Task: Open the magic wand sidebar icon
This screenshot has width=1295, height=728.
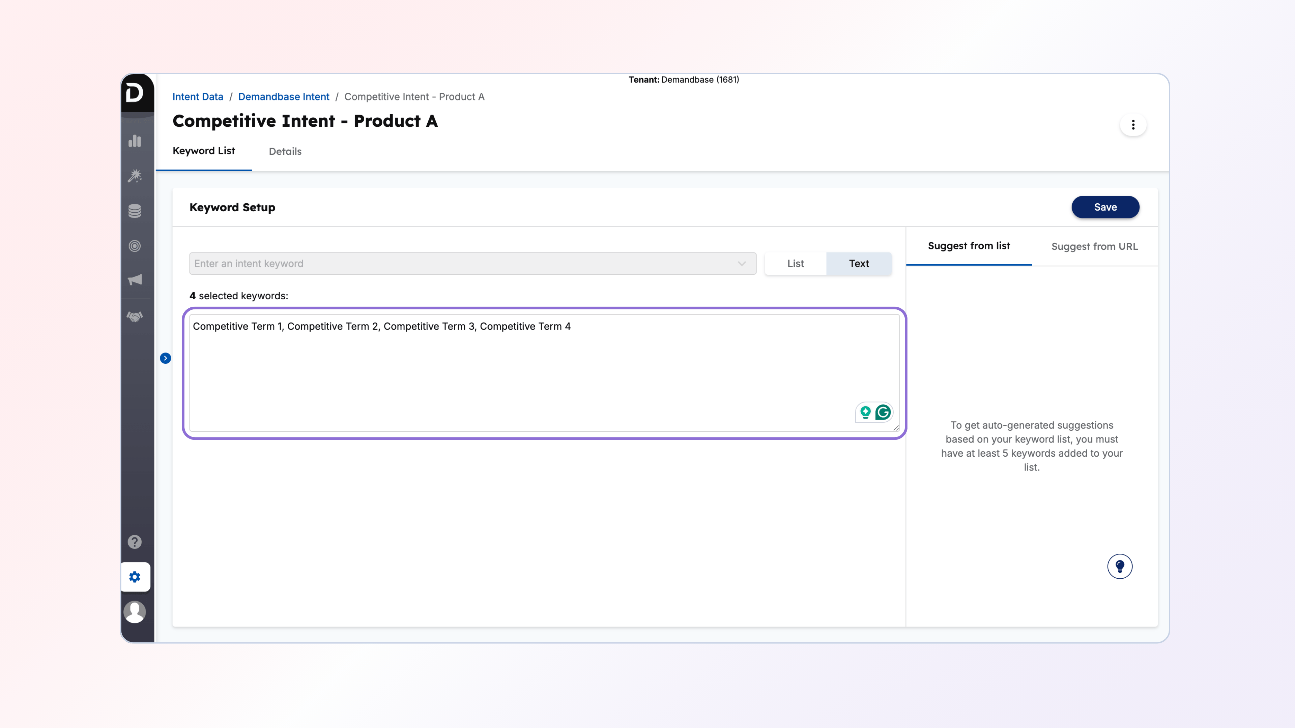Action: 135,176
